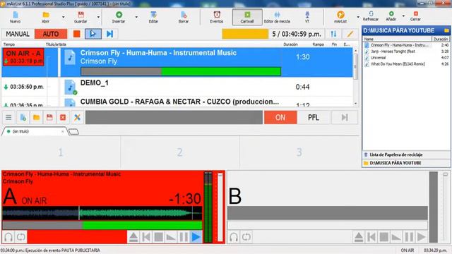Click the Nuevo toolbar icon
This screenshot has width=452, height=254.
(x=16, y=17)
